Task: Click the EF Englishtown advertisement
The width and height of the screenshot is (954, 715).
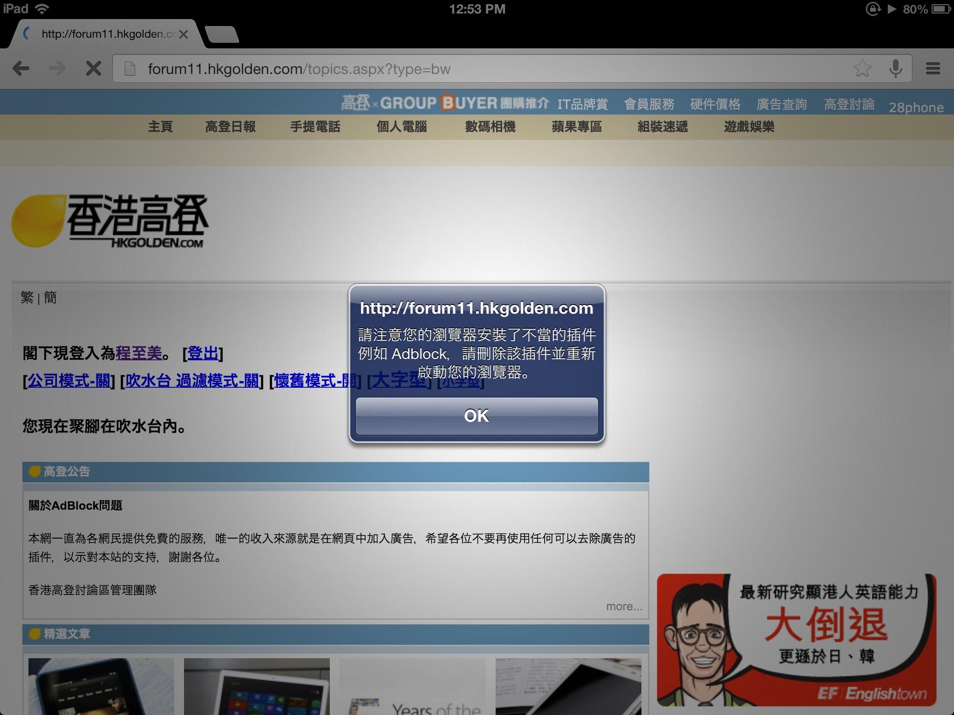Action: point(797,640)
